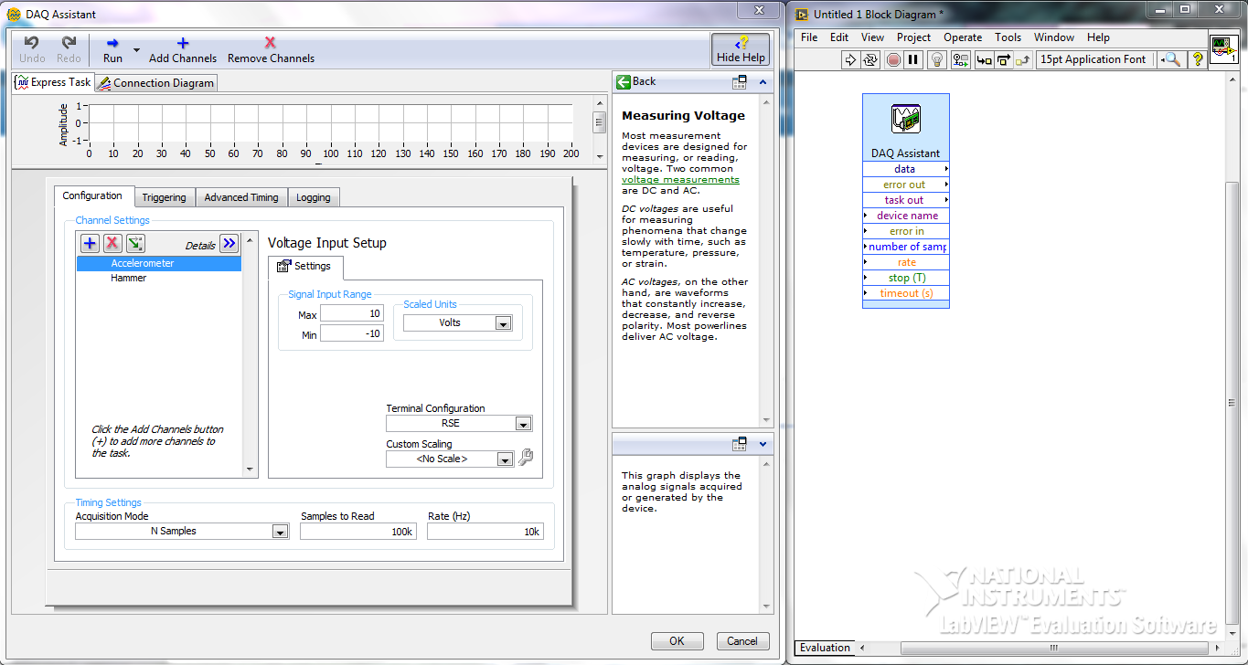Screen dimensions: 1248x665
Task: Click Remove Channels in the toolbar
Action: [271, 49]
